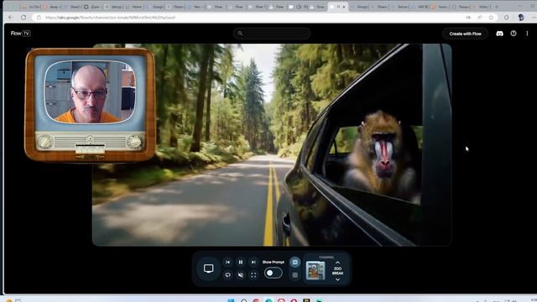This screenshot has width=537, height=302.
Task: Go to previous channel with up chevron
Action: point(337,263)
